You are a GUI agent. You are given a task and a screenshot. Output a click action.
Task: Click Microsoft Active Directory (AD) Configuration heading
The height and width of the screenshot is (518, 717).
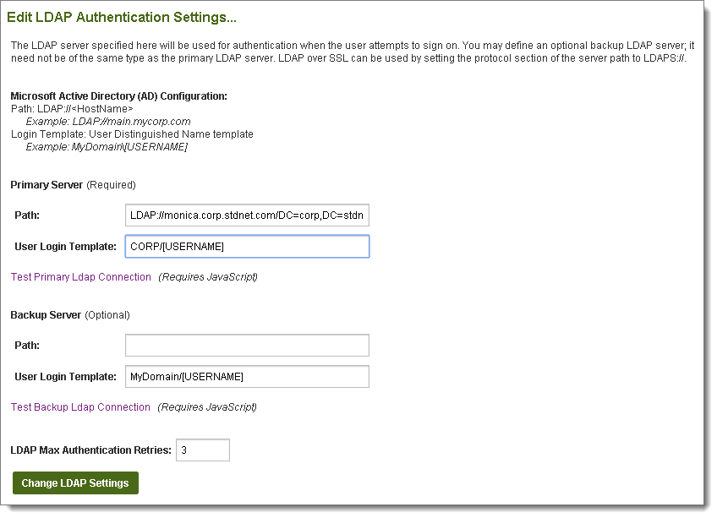[119, 96]
